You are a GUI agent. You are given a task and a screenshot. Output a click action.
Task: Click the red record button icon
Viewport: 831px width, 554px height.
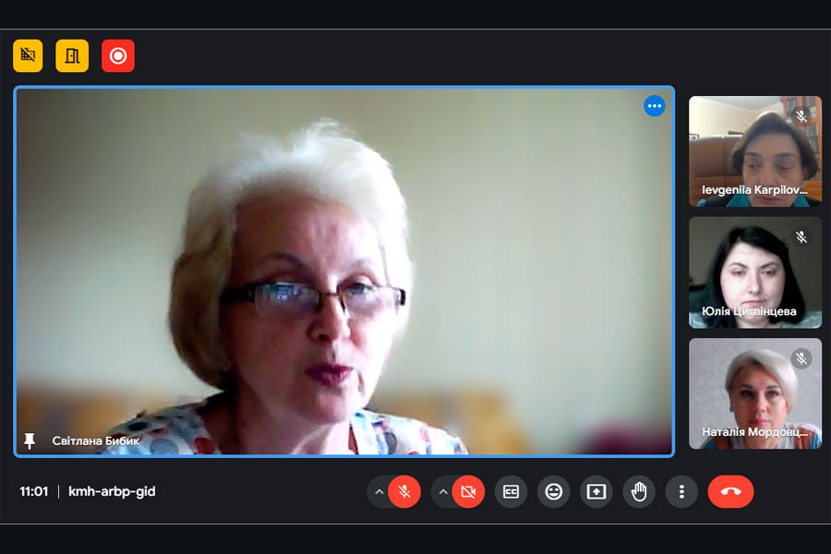point(118,55)
